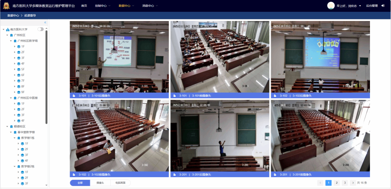391x189 pixels.
Task: Open the 后台管理 link
Action: [372, 6]
